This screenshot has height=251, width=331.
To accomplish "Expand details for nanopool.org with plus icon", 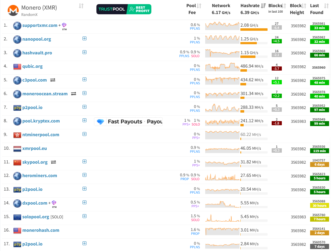I will click(85, 38).
